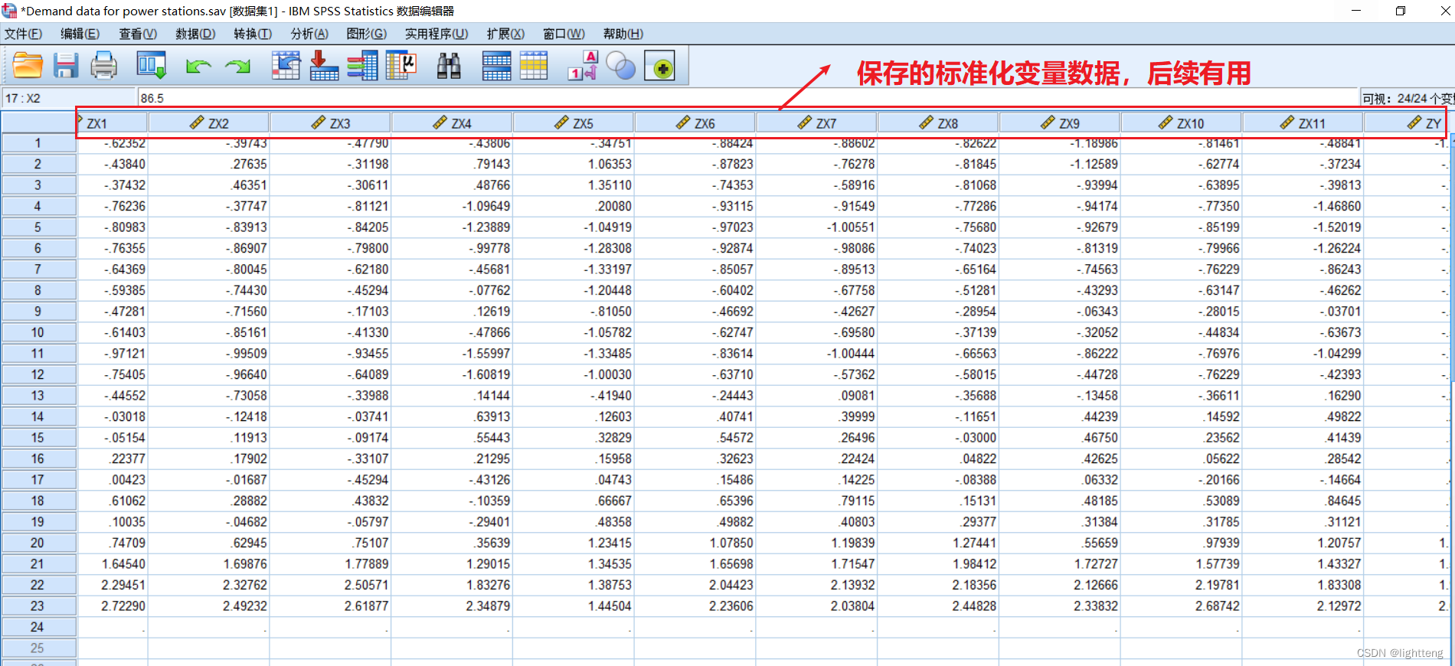
Task: Click the cell editor field showing 86.5
Action: click(747, 98)
